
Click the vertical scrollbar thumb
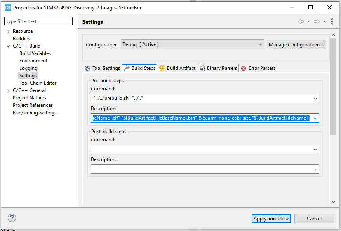pos(333,86)
